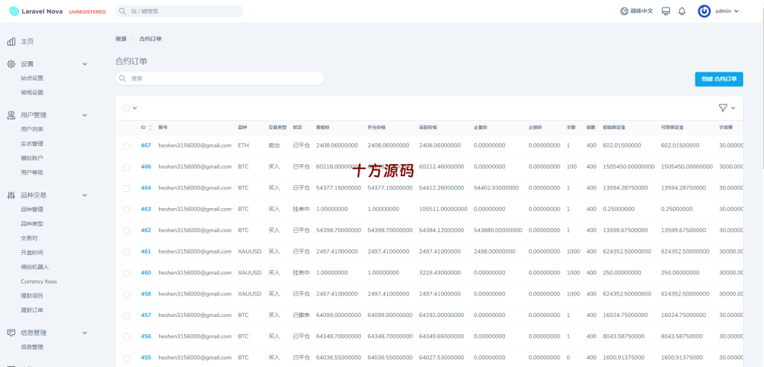This screenshot has height=367, width=764.
Task: Open order ID 467 link
Action: [x=145, y=145]
